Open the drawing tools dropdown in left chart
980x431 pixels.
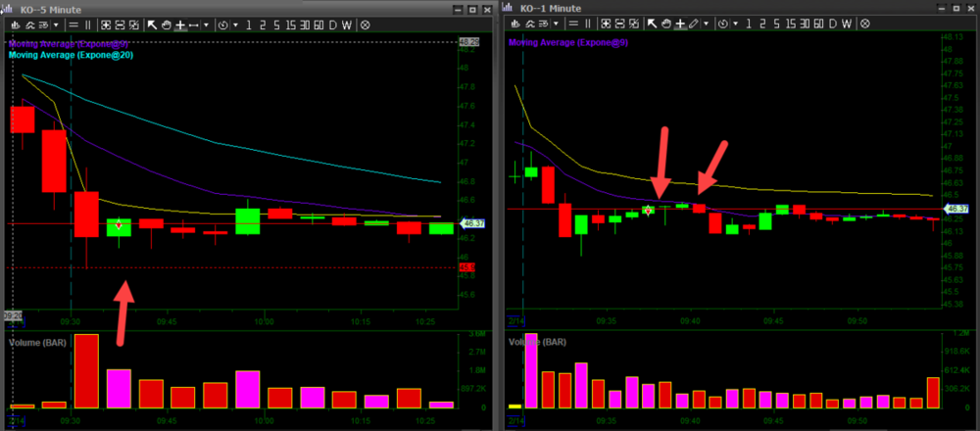tap(209, 24)
